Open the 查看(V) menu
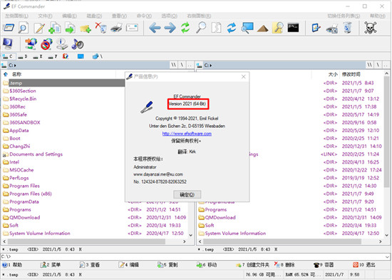Viewport: 392px width, 280px height. (119, 16)
